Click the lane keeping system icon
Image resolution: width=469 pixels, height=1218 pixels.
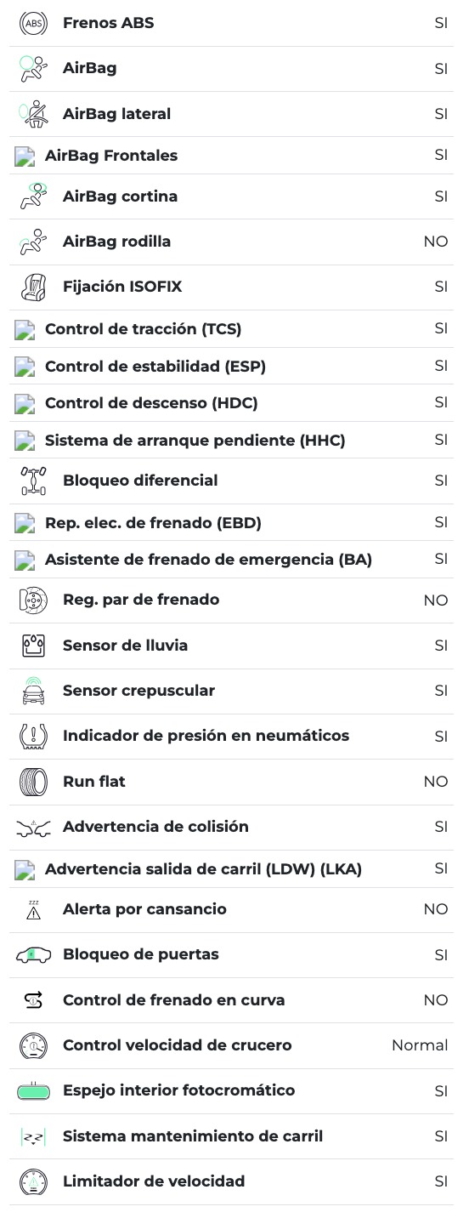point(33,1137)
